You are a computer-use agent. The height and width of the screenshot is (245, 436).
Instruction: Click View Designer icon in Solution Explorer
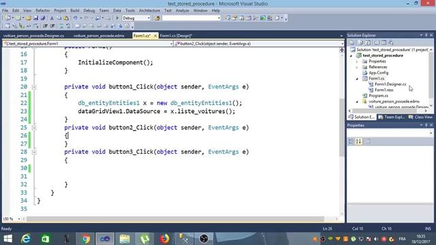(x=384, y=42)
